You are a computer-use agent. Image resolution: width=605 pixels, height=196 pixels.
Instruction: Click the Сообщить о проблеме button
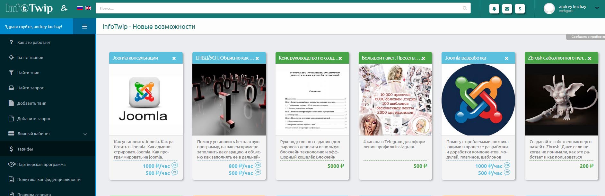(586, 37)
